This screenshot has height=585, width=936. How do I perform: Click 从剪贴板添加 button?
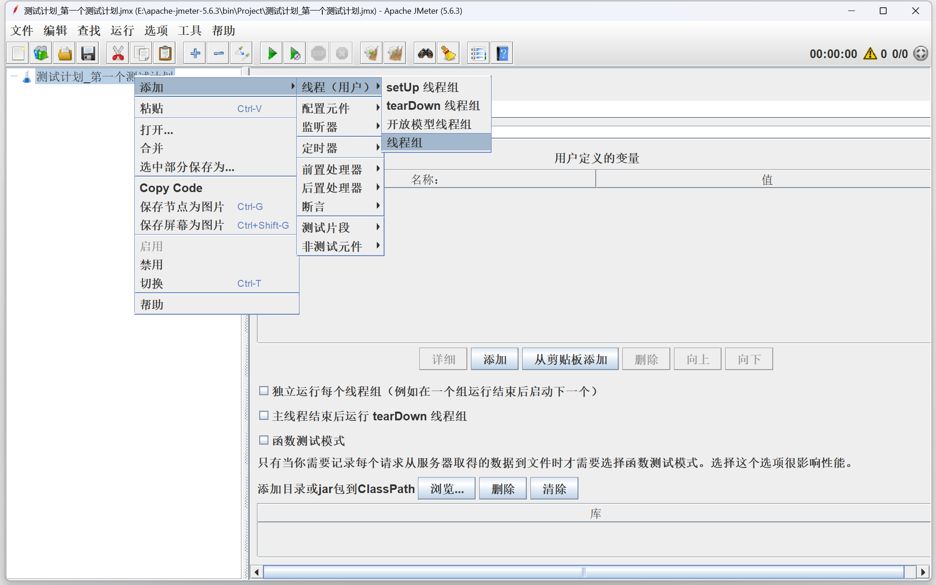click(570, 359)
